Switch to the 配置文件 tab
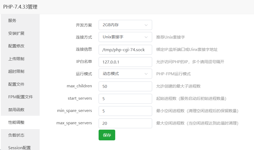This screenshot has width=254, height=150. click(x=16, y=84)
